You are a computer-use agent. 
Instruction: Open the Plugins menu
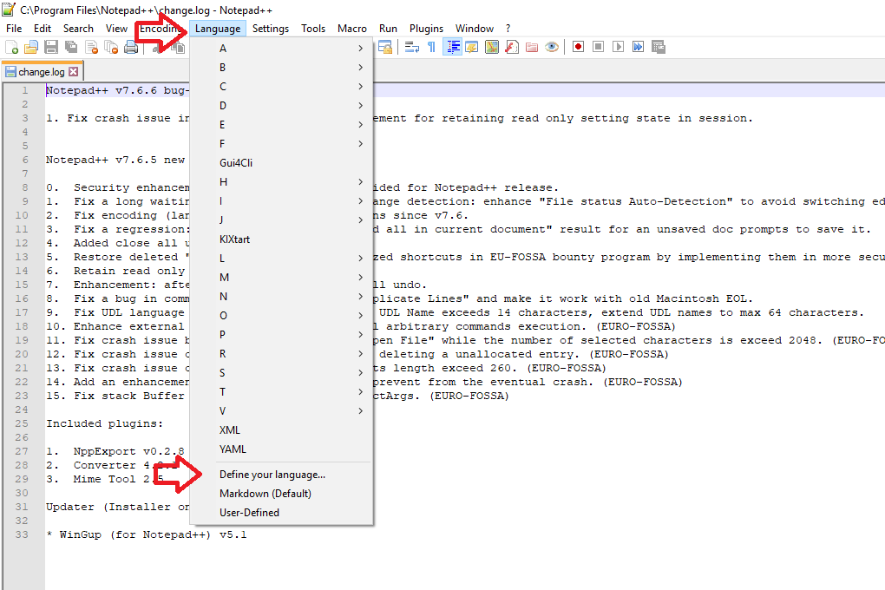(426, 29)
